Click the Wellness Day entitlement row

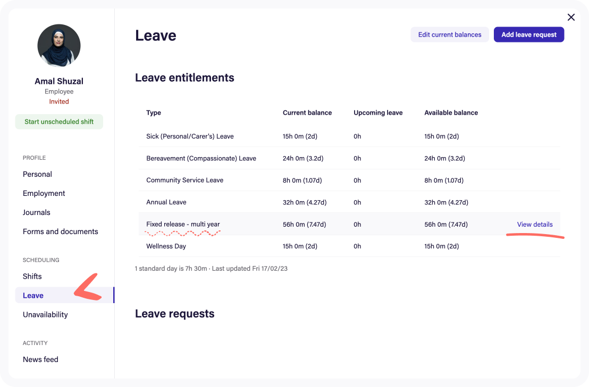tap(266, 246)
